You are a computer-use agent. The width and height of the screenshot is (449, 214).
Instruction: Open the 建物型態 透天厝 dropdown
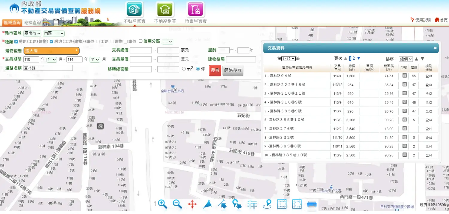tap(51, 51)
